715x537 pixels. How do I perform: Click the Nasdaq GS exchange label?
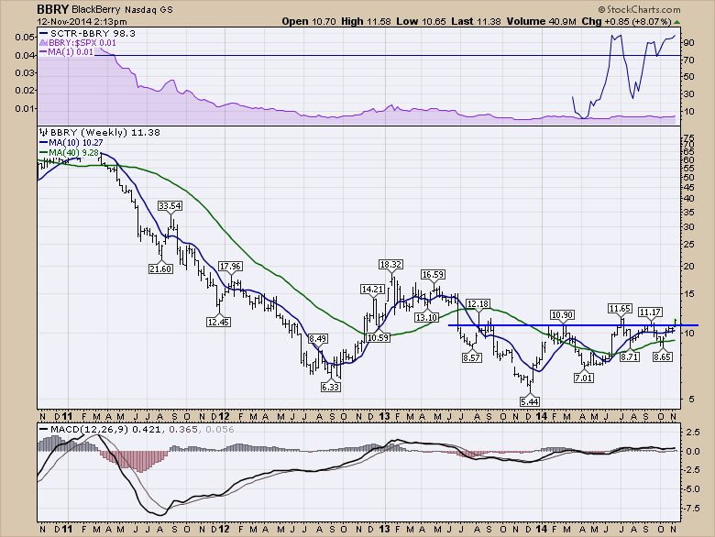click(x=148, y=9)
